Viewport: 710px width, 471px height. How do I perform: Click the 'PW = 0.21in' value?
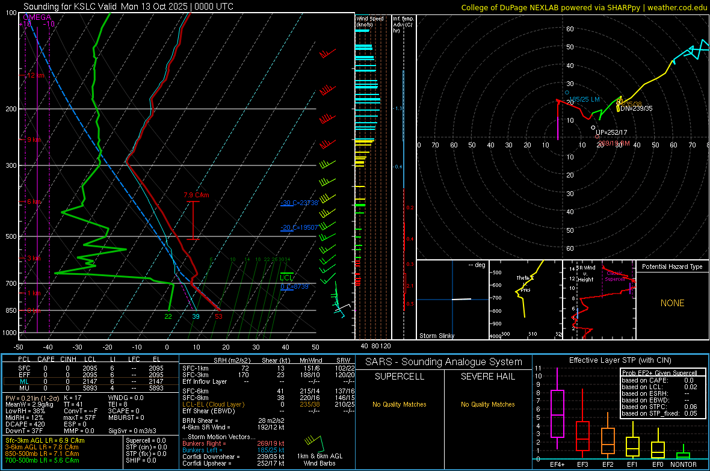32,398
